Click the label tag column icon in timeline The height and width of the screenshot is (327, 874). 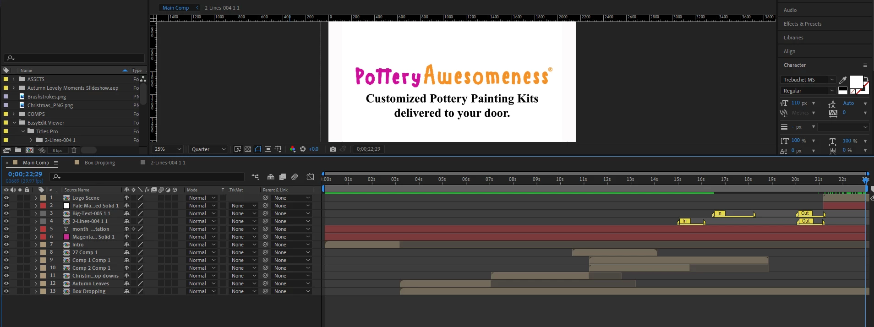point(41,190)
